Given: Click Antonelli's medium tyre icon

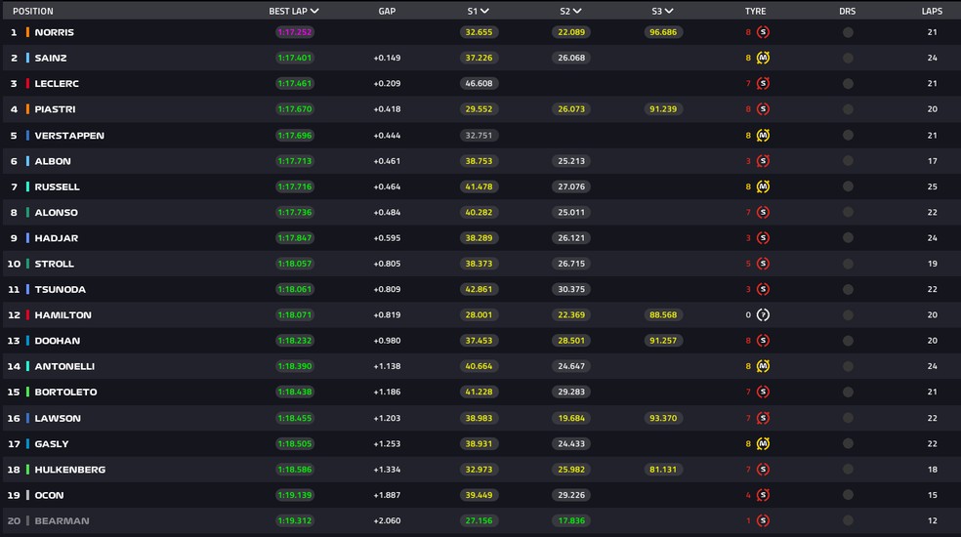Looking at the screenshot, I should [763, 366].
